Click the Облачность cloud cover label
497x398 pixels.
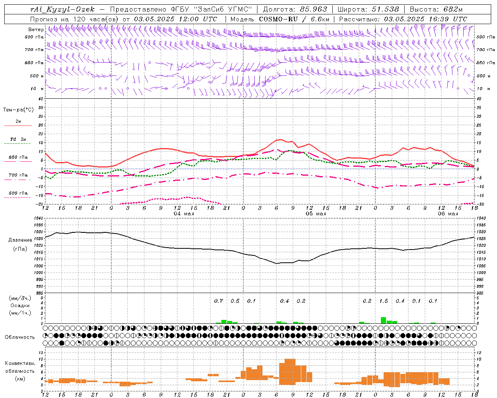20,337
